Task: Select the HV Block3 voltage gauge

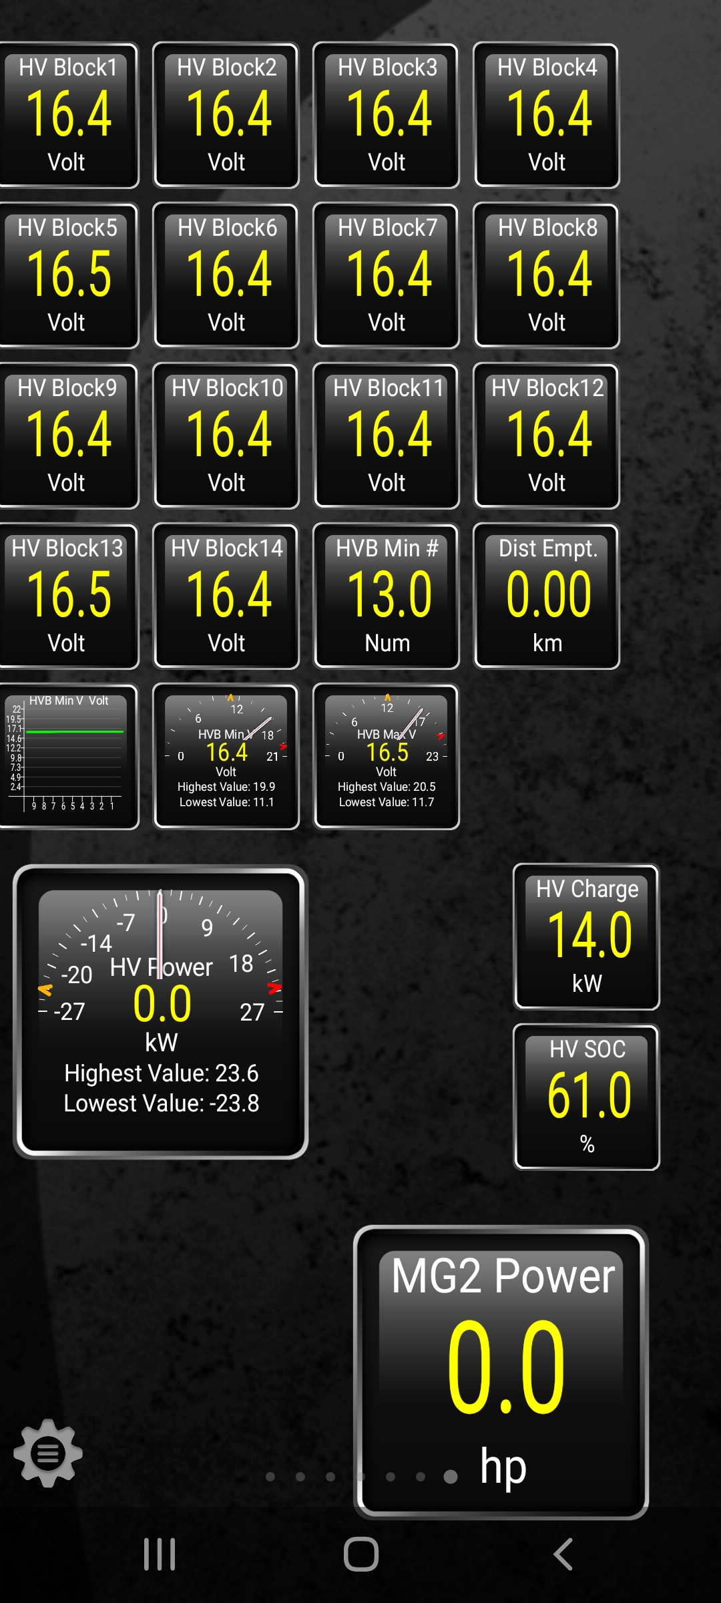Action: 387,116
